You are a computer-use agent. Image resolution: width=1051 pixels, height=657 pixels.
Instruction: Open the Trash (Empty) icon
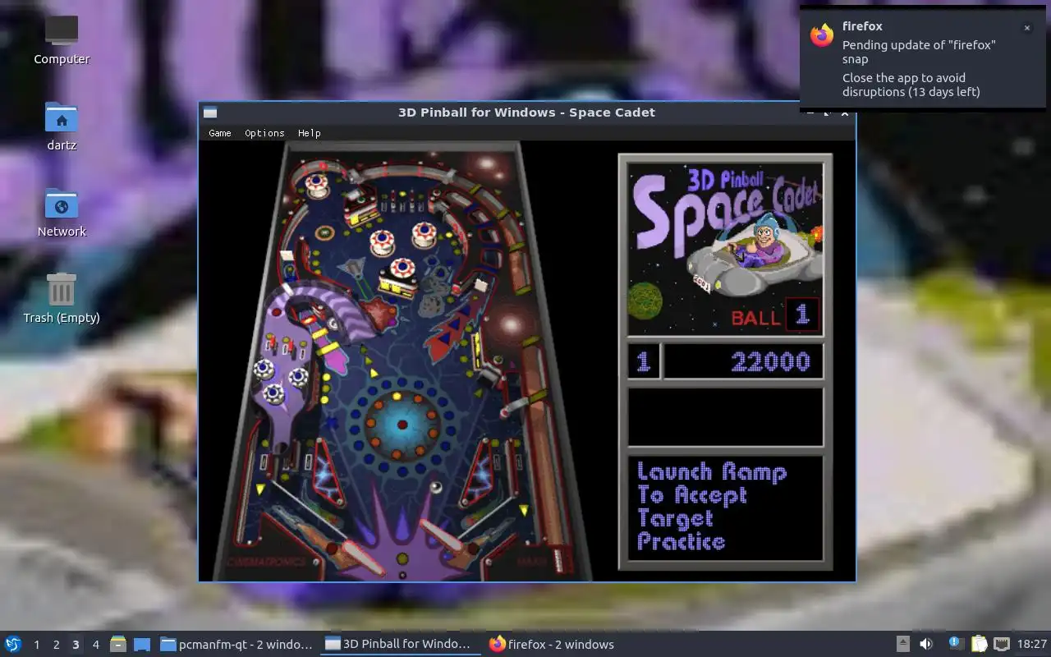tap(62, 299)
